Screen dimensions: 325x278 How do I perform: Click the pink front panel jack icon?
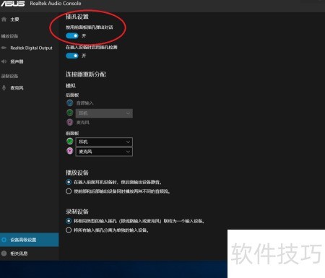pos(70,151)
